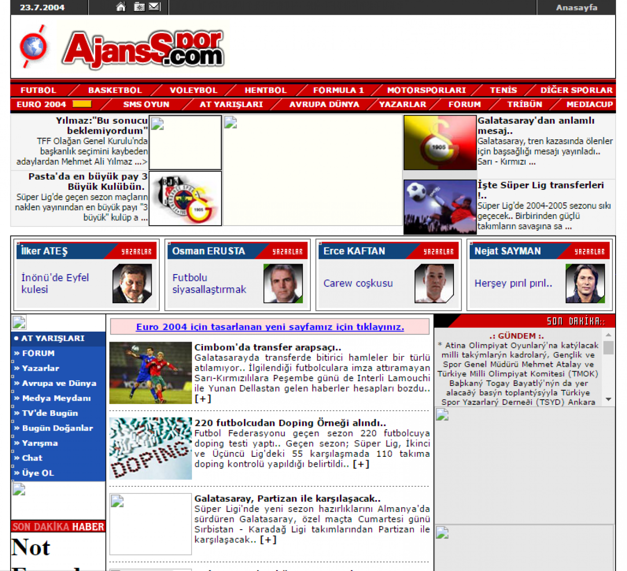Click the AjansSpor.com logo

pyautogui.click(x=143, y=48)
